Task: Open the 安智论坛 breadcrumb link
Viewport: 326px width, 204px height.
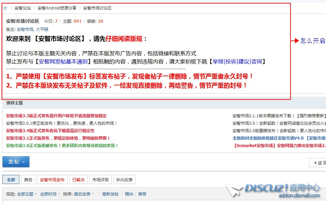Action: coord(22,8)
